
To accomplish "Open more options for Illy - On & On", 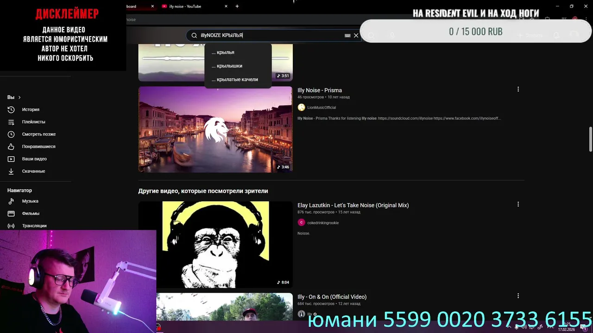I will tap(518, 296).
